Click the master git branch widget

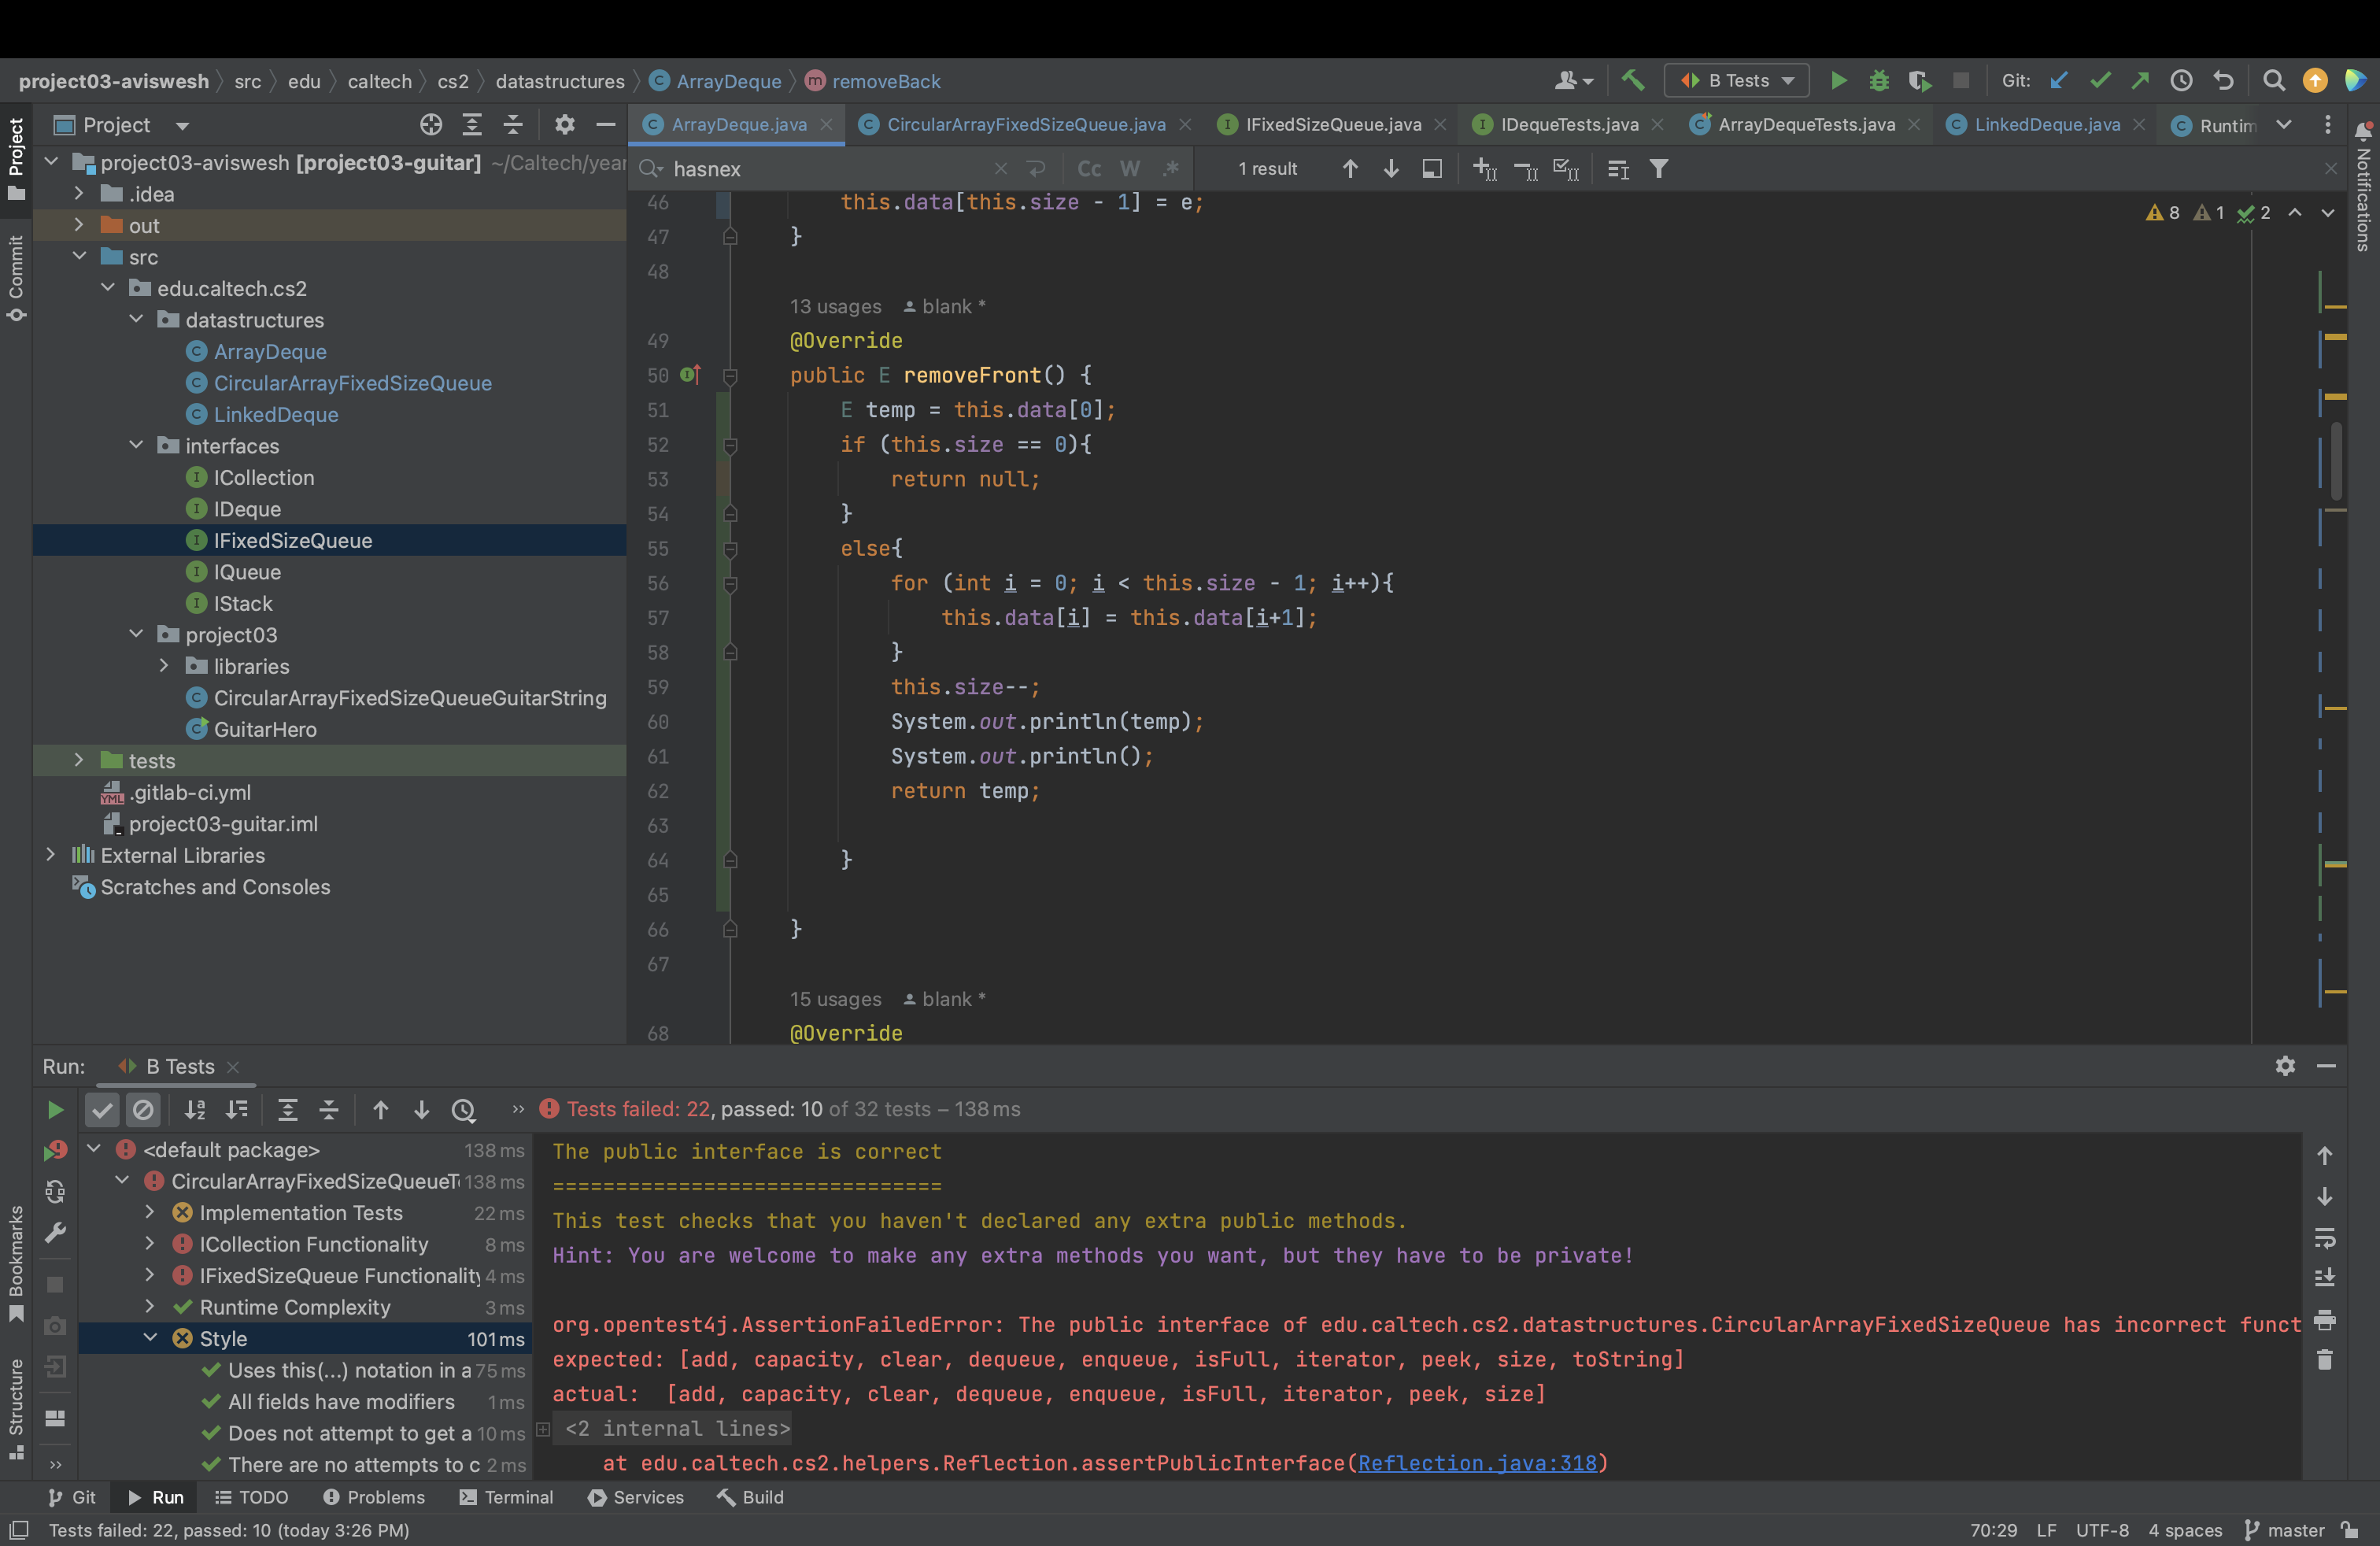tap(2285, 1530)
